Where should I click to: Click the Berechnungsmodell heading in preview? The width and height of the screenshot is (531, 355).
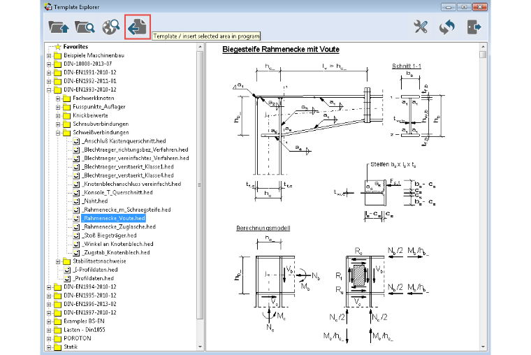click(x=263, y=228)
